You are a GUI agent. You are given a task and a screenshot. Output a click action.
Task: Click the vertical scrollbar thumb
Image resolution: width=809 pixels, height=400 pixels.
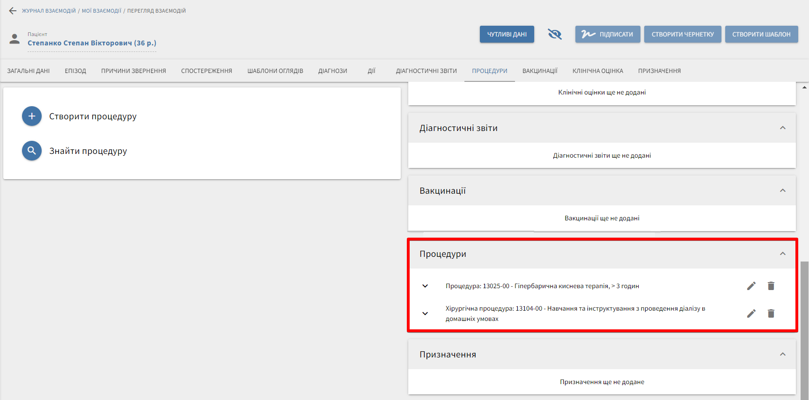tap(804, 327)
